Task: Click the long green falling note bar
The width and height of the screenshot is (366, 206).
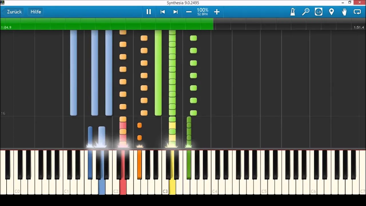Action: tap(158, 73)
